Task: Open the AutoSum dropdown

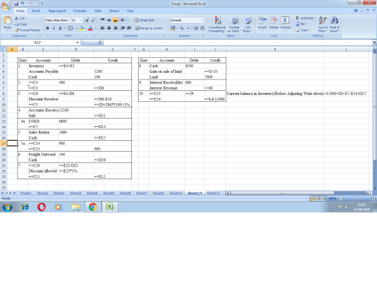Action: tap(315, 18)
